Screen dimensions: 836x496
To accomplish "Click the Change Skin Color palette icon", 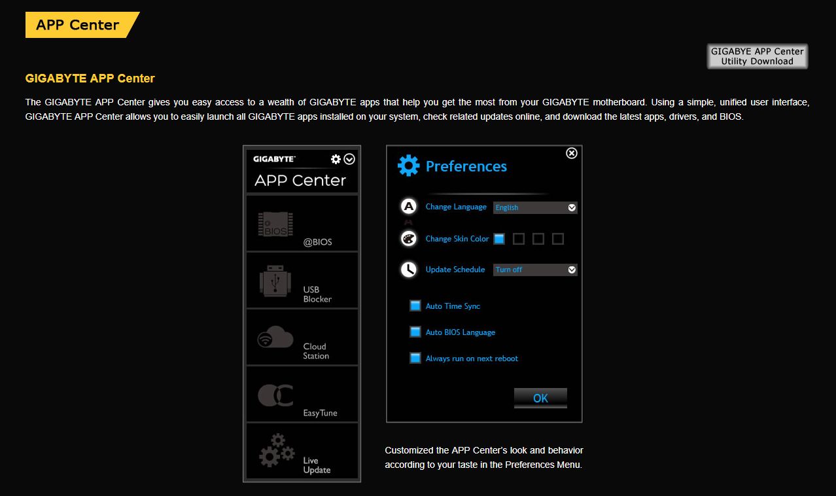I will pyautogui.click(x=409, y=239).
